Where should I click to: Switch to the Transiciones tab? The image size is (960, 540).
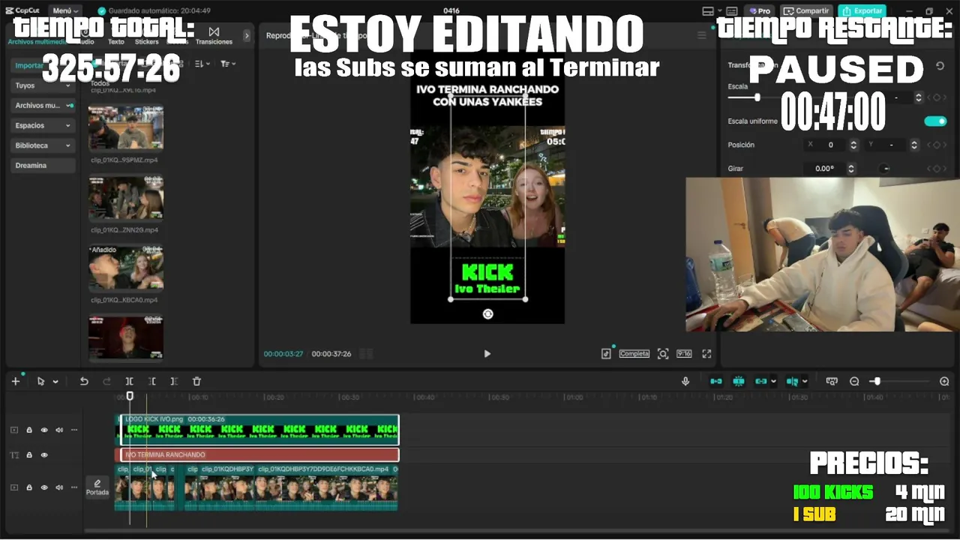[x=214, y=36]
